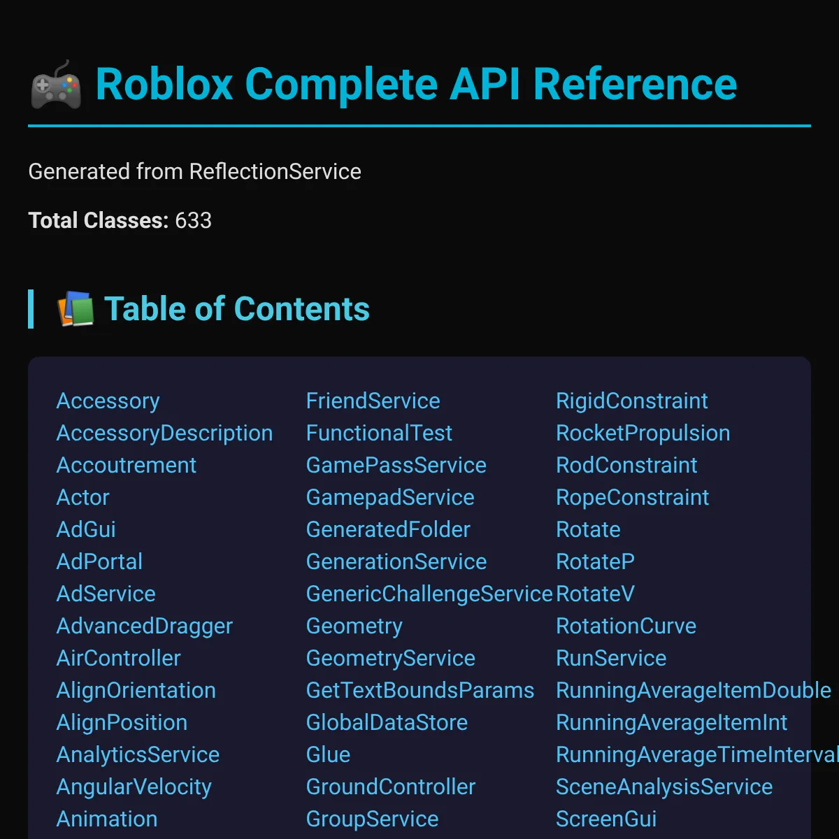Open the AlignOrientation class link
This screenshot has width=839, height=839.
click(x=136, y=691)
